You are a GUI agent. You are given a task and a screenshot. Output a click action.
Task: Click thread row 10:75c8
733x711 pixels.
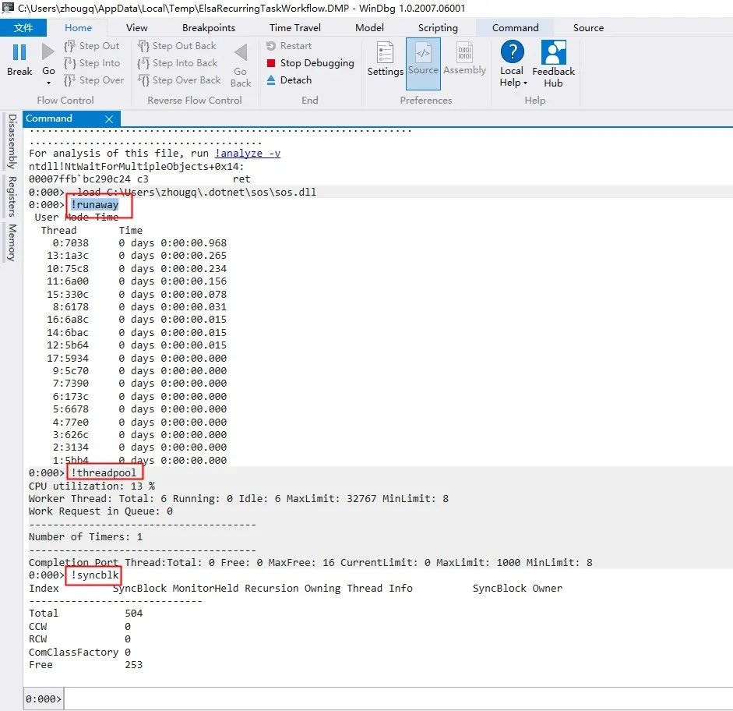click(x=136, y=268)
